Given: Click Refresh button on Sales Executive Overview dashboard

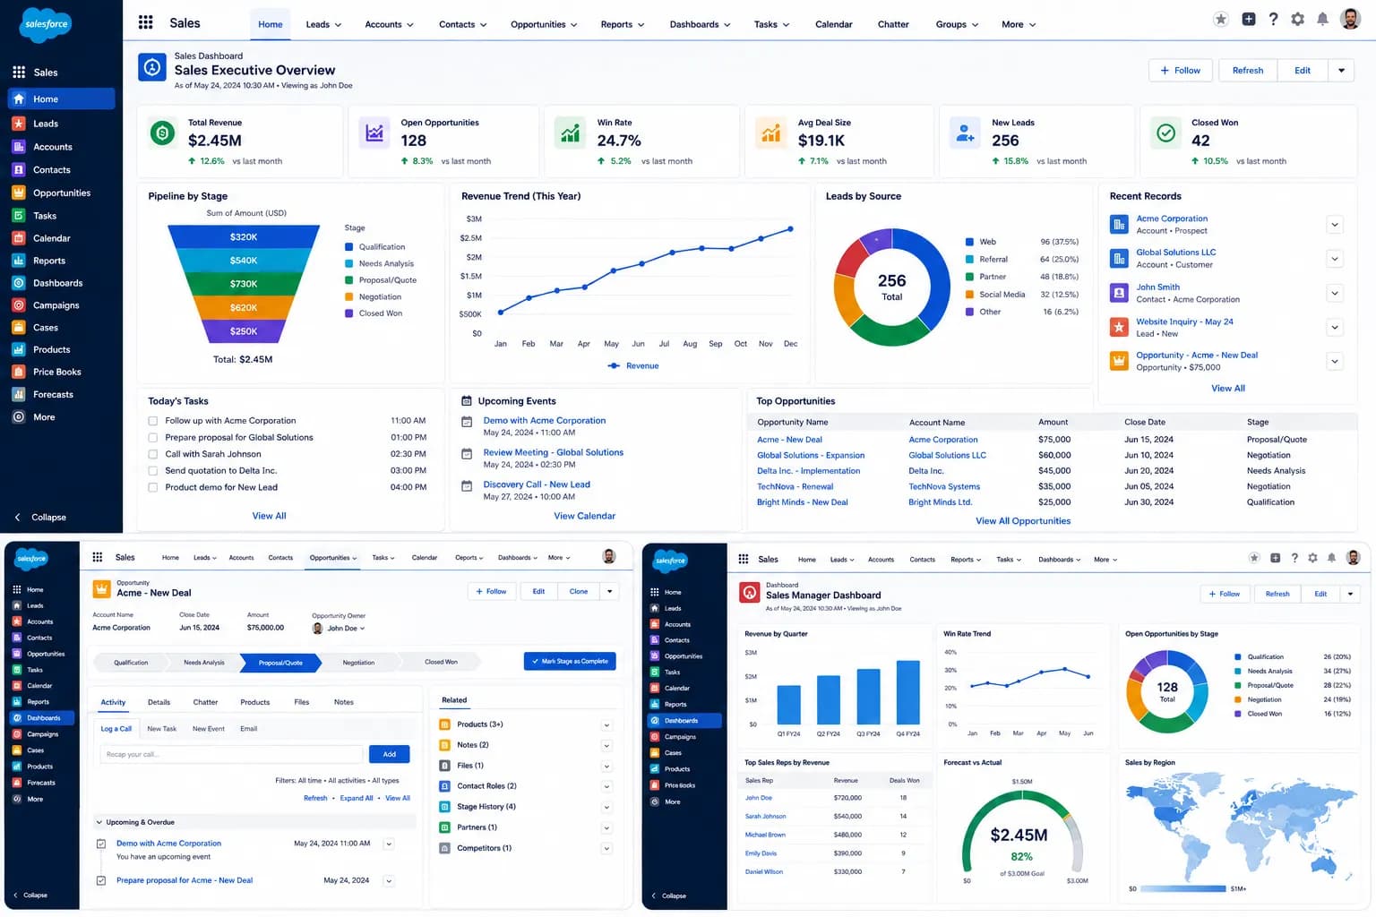Looking at the screenshot, I should tap(1248, 71).
